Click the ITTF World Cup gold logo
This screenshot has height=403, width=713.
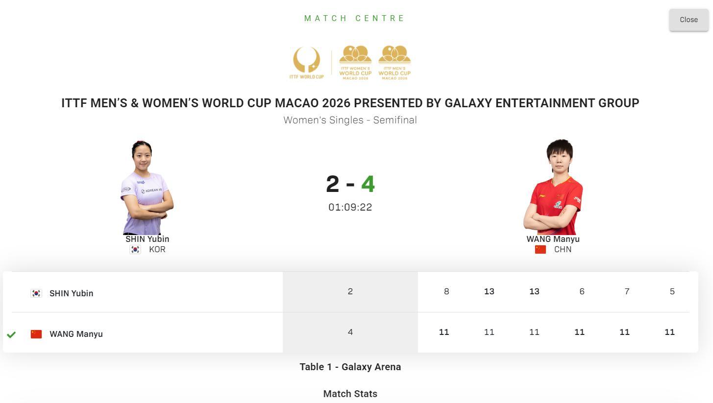[x=306, y=63]
